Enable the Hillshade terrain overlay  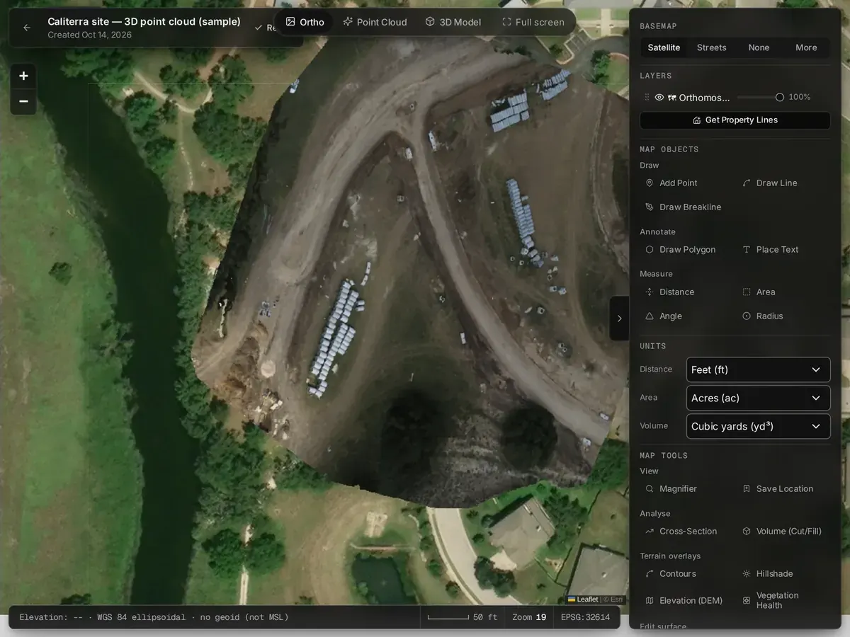pos(767,573)
